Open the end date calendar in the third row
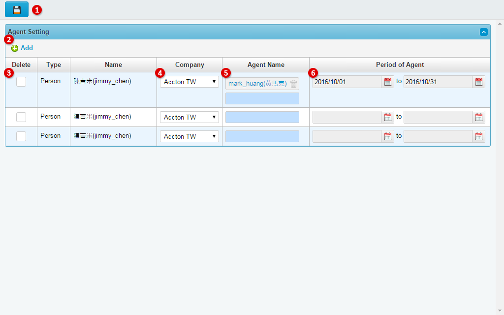504x315 pixels. click(x=479, y=136)
